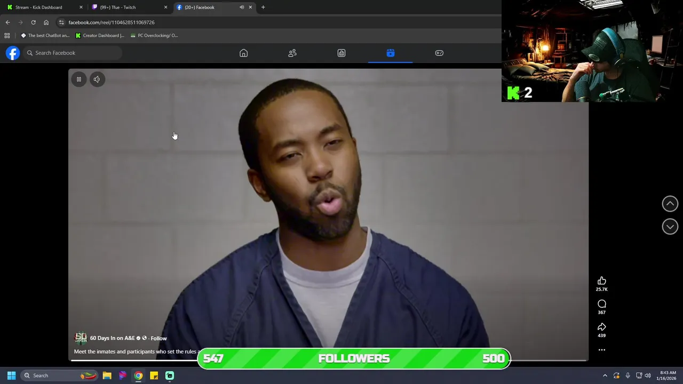This screenshot has height=384, width=683.
Task: Open the sync status tray icon
Action: 616,375
